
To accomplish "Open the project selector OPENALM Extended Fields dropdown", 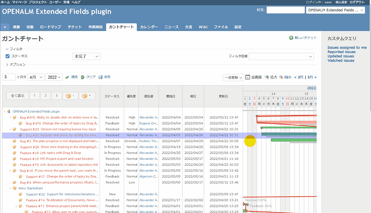I will [335, 10].
